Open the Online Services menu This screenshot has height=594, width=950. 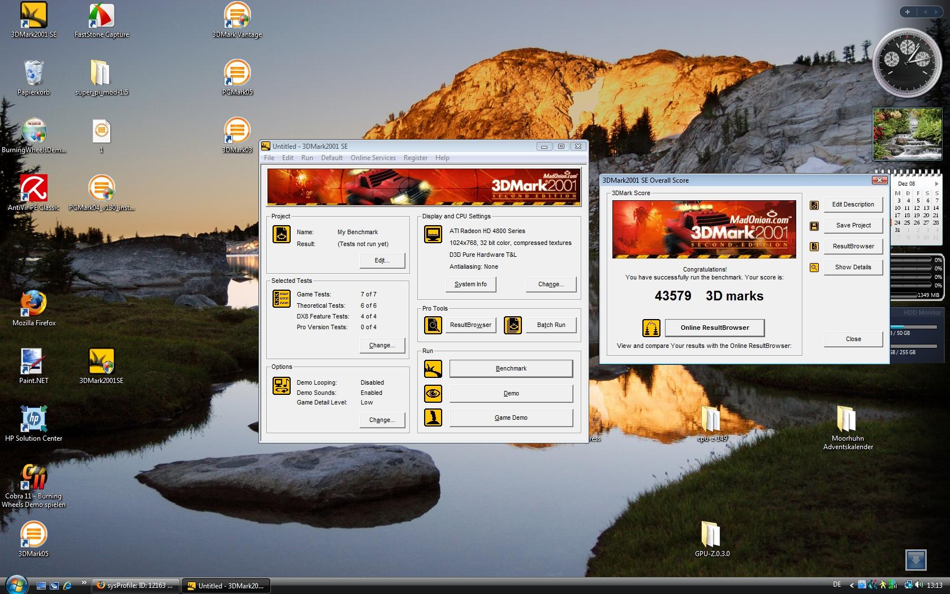(x=373, y=158)
